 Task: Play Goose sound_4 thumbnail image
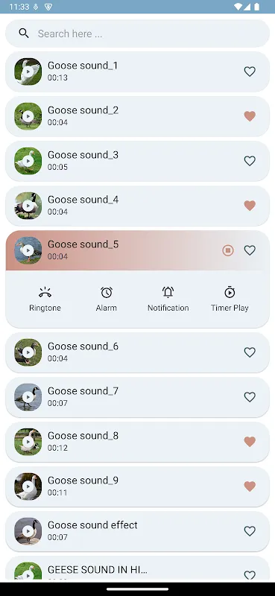[x=28, y=206]
